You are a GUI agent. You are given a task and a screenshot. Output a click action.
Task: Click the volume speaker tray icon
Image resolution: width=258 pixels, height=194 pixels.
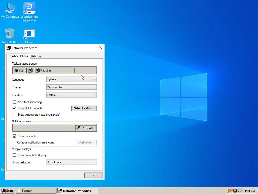point(239,191)
